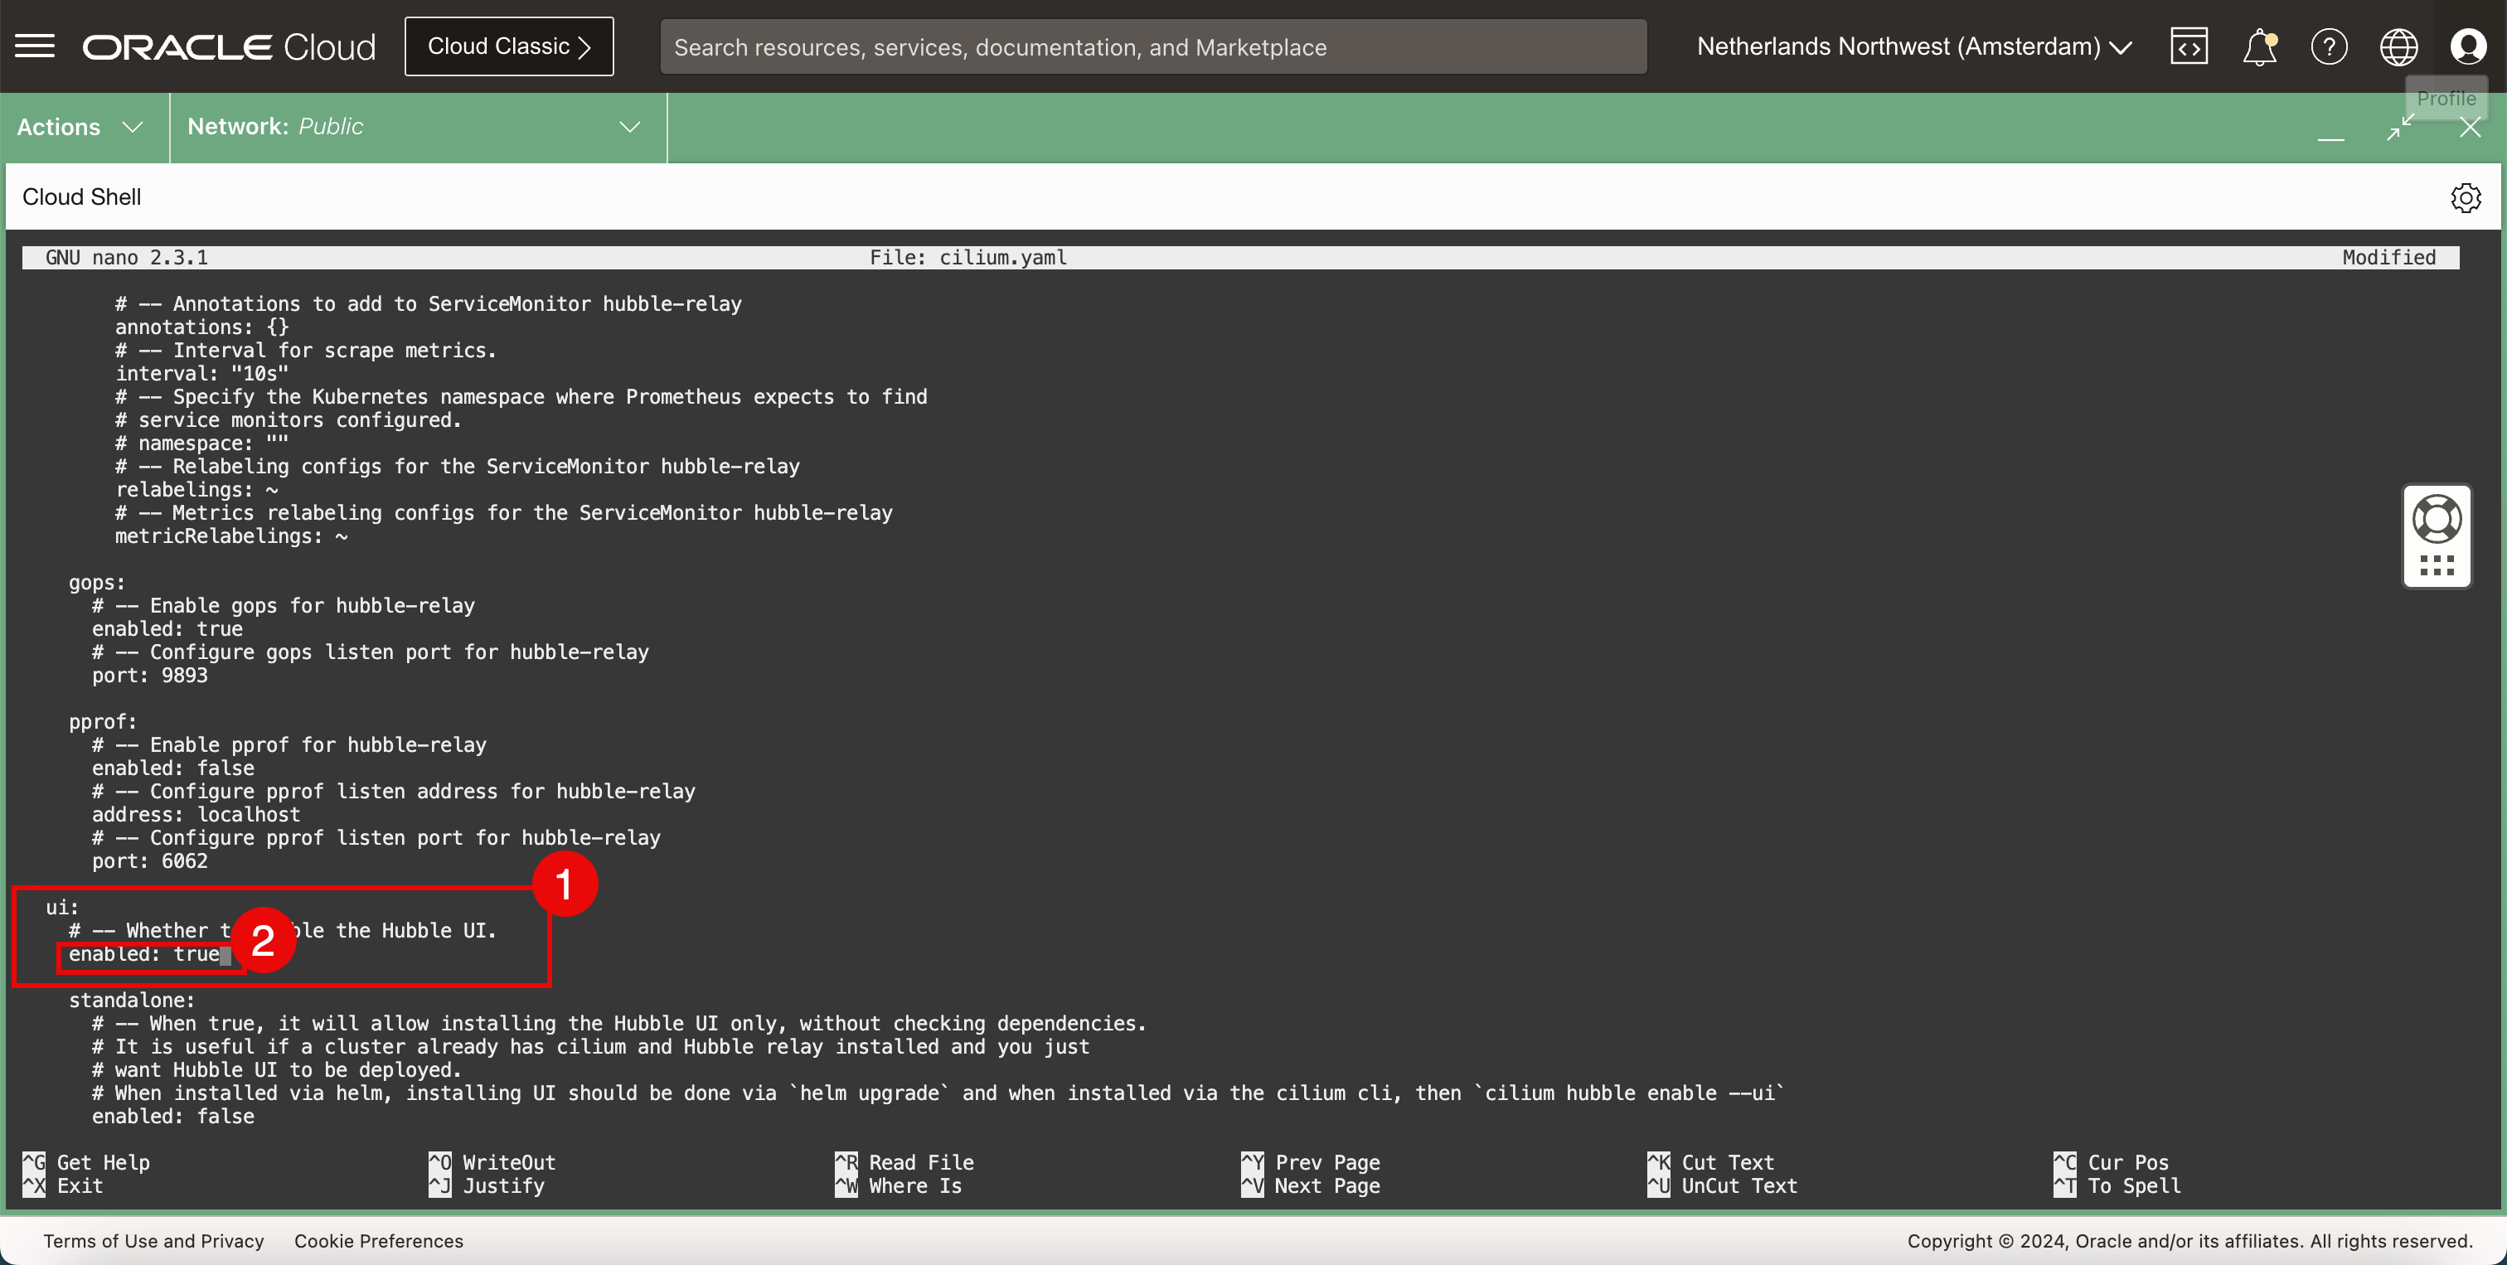Image resolution: width=2507 pixels, height=1265 pixels.
Task: Open the announcements bell notifications
Action: click(2259, 46)
